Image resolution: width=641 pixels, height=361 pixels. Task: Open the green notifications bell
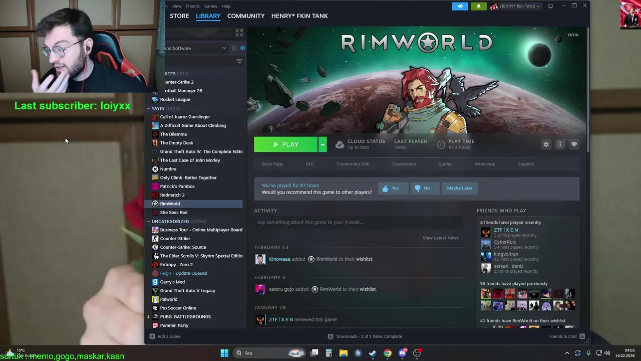point(478,6)
